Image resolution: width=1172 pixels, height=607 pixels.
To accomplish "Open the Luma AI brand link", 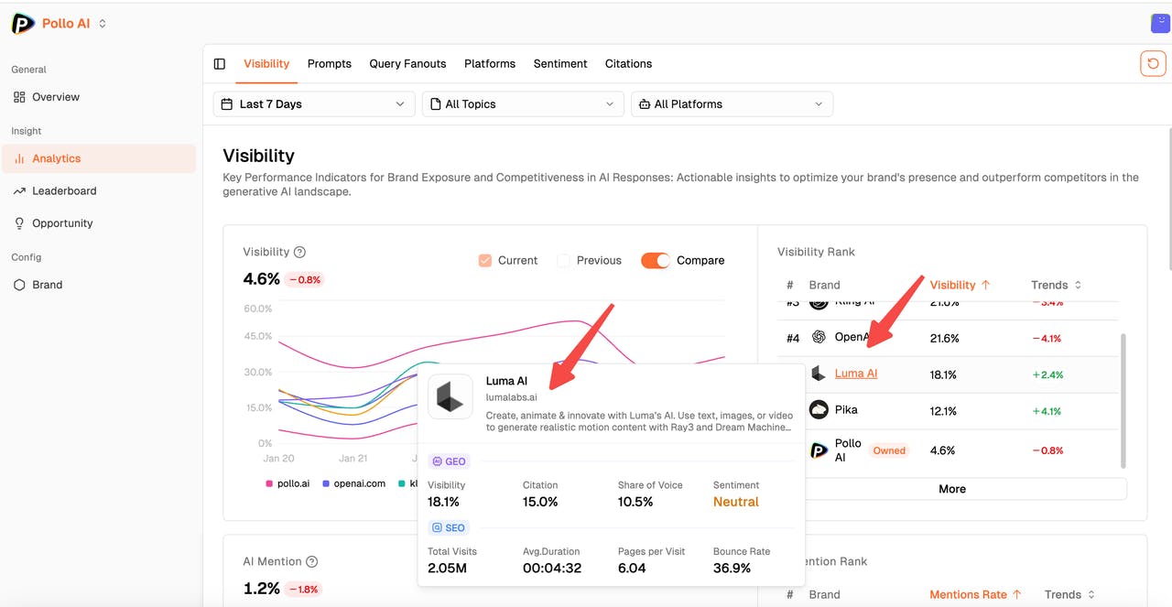I will click(856, 374).
